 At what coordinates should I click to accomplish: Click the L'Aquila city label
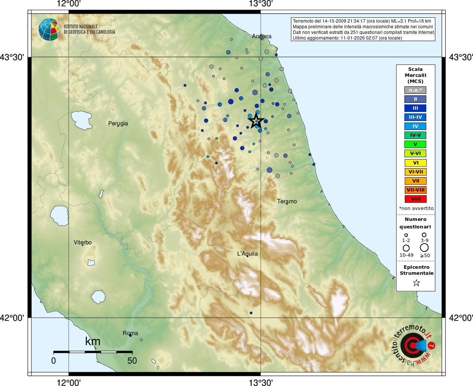pyautogui.click(x=247, y=254)
